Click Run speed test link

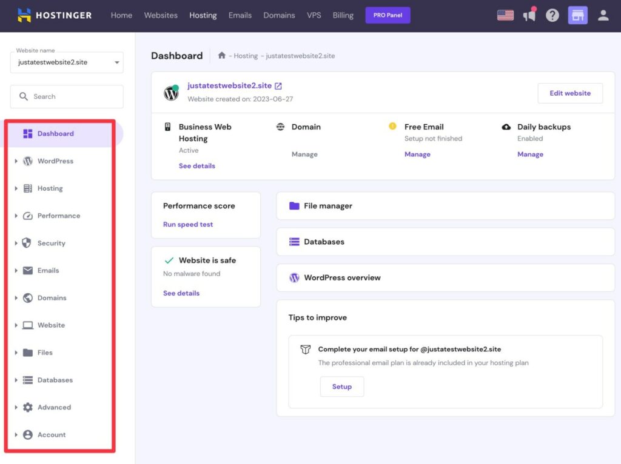[x=188, y=224]
